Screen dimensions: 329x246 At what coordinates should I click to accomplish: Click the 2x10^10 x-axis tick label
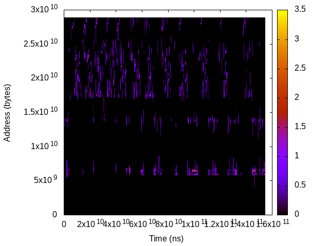[x=88, y=224]
